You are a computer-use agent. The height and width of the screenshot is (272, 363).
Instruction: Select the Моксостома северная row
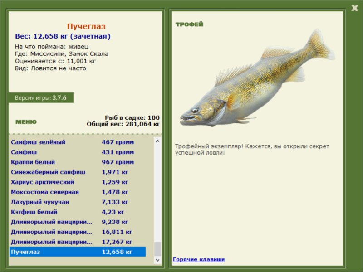(x=78, y=192)
